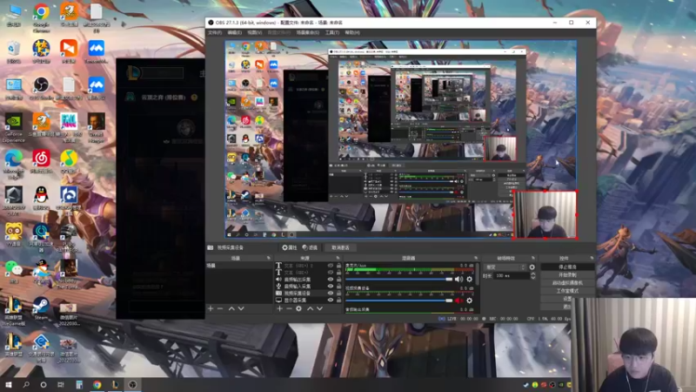Open transition properties gear icon
696x392 pixels.
click(x=532, y=267)
